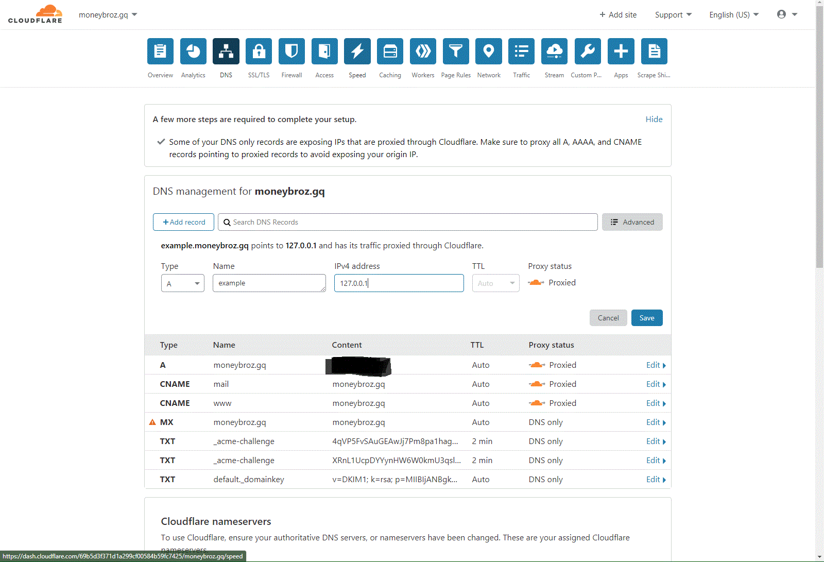Click the default._domainkey record name
This screenshot has height=562, width=824.
249,479
